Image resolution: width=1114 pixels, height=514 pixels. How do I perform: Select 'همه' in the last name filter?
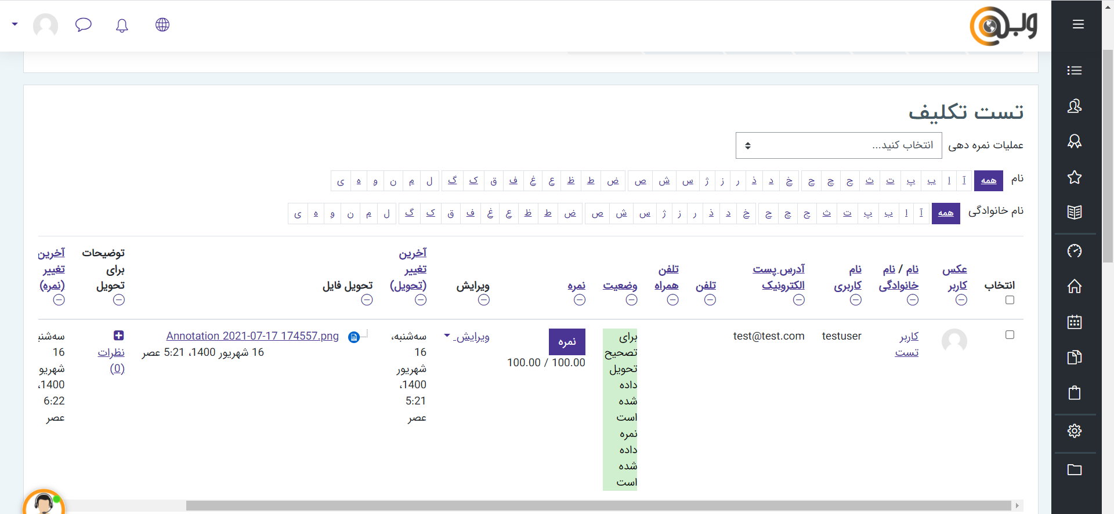tap(945, 213)
